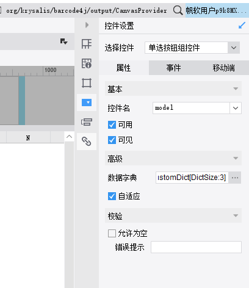Toggle the 可用 checkbox
249x288 pixels.
point(112,124)
